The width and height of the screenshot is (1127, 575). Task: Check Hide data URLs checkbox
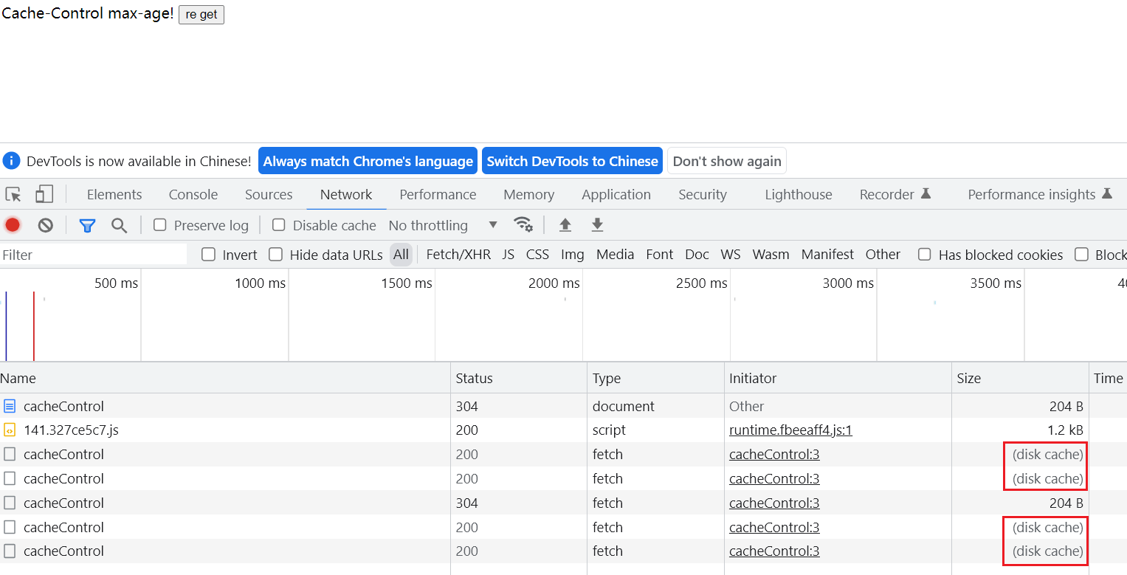(x=276, y=254)
